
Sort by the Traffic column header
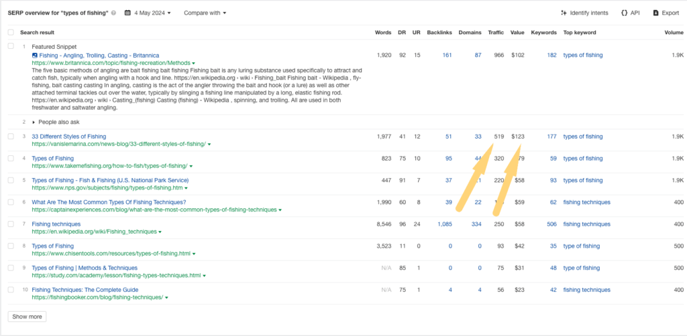[x=495, y=32]
